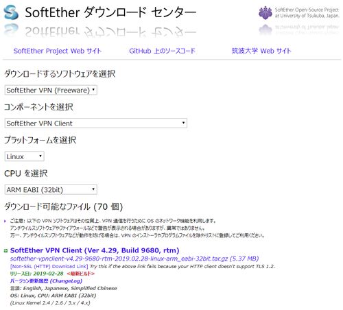
Task: Open the Linux platform dropdown
Action: coord(25,156)
